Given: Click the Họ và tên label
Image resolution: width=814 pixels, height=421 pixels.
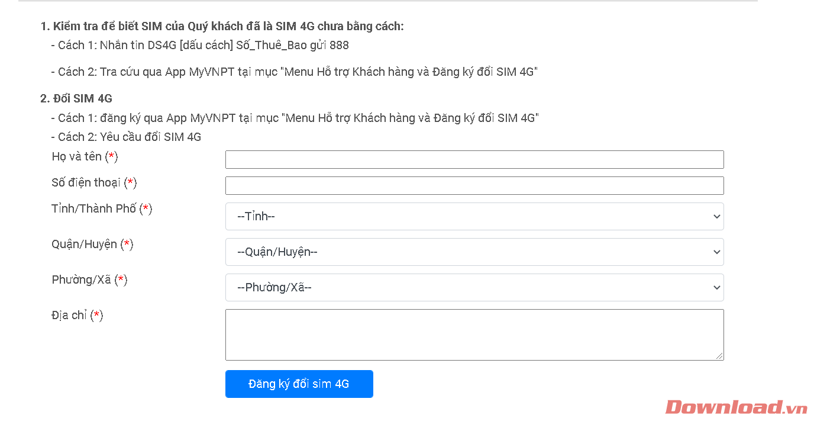Looking at the screenshot, I should click(x=85, y=157).
